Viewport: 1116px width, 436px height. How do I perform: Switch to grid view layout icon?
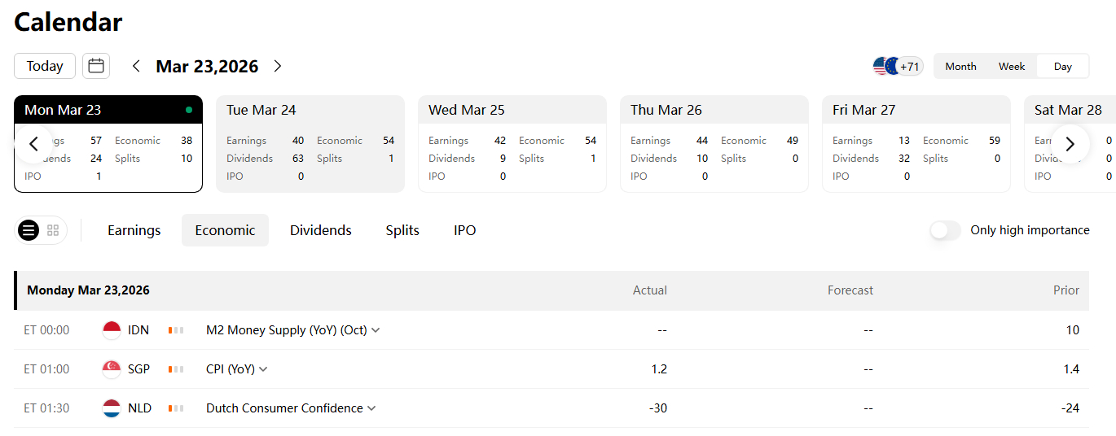click(53, 230)
